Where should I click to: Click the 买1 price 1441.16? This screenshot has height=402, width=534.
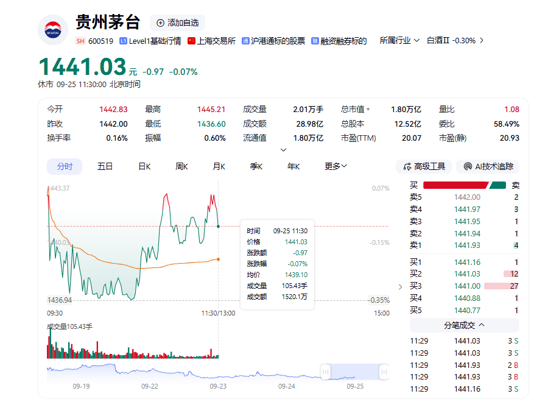(x=467, y=263)
